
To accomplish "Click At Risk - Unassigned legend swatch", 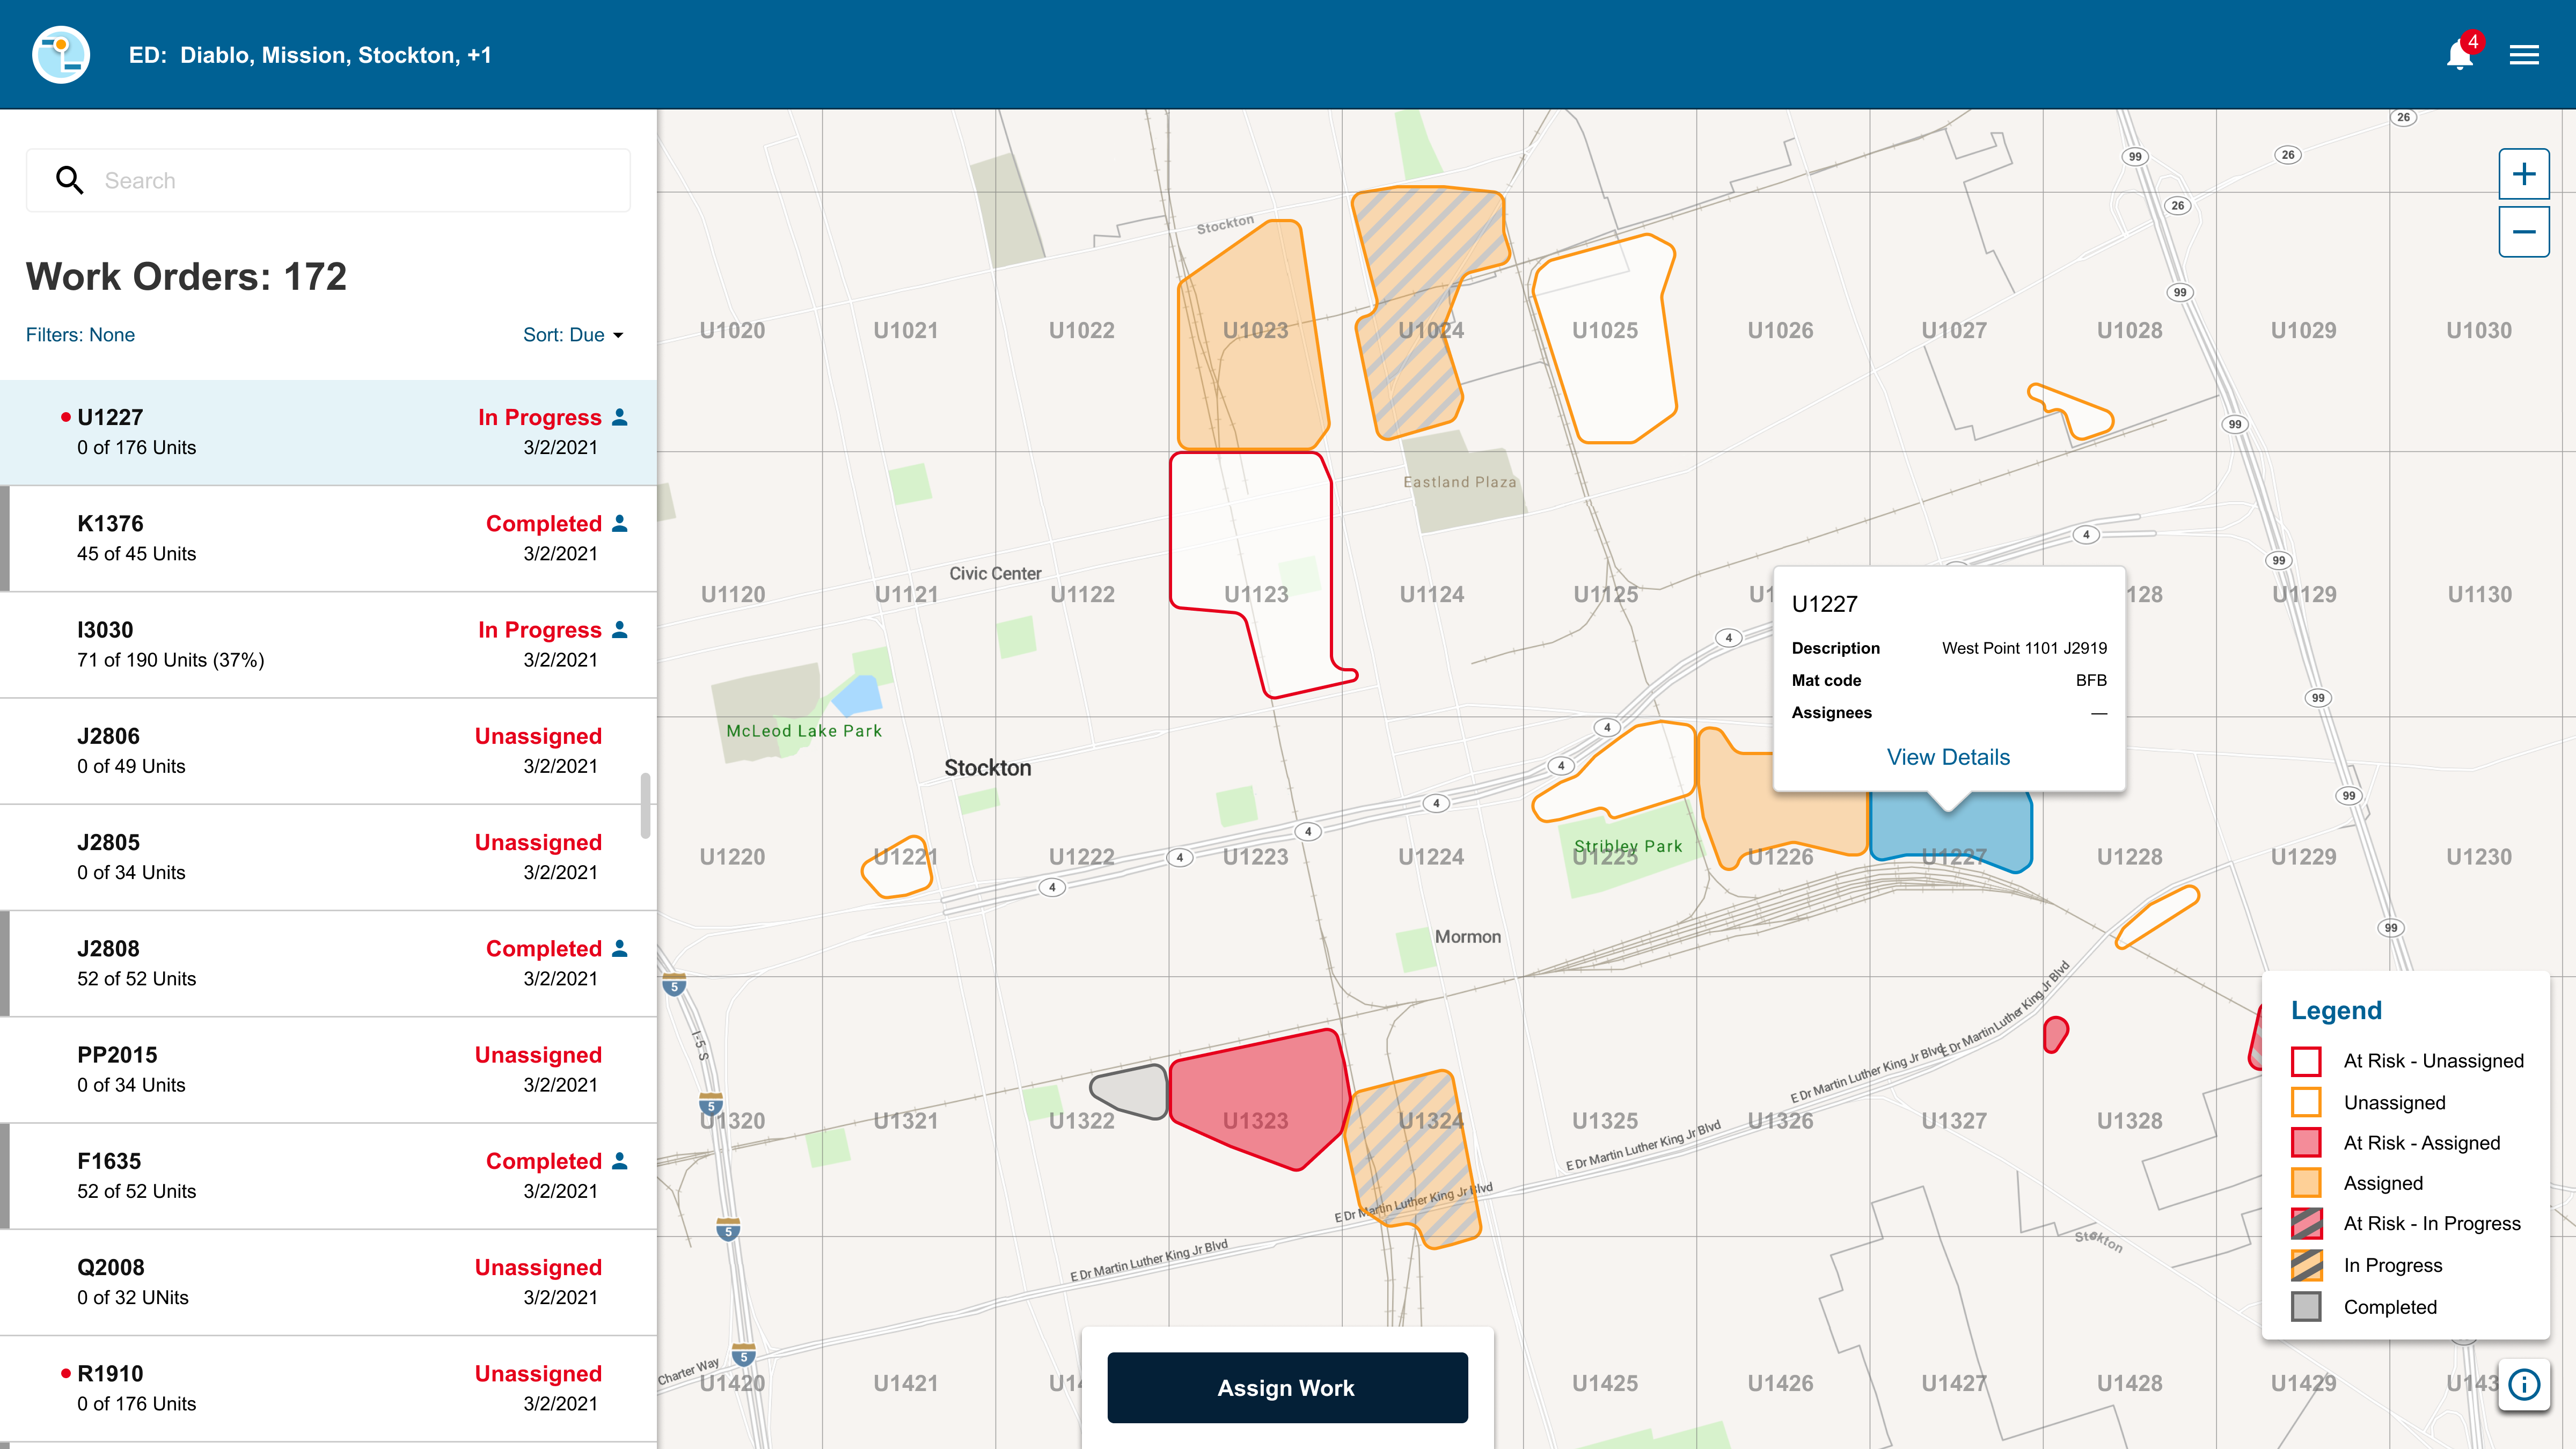I will [x=2306, y=1061].
